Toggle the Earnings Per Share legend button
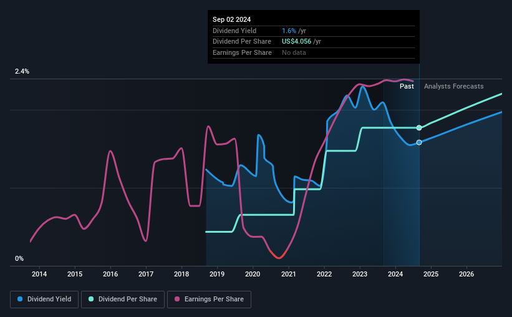This screenshot has height=317, width=512. tap(209, 300)
